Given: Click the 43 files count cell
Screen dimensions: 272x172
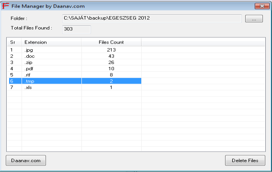Looking at the screenshot, I should click(112, 56).
